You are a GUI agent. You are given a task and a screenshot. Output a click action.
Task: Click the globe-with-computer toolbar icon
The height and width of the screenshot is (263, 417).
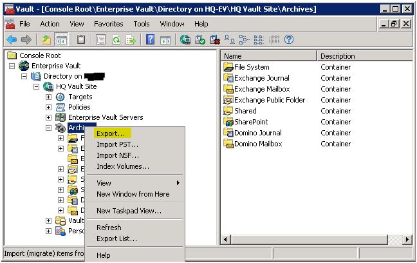(x=185, y=40)
